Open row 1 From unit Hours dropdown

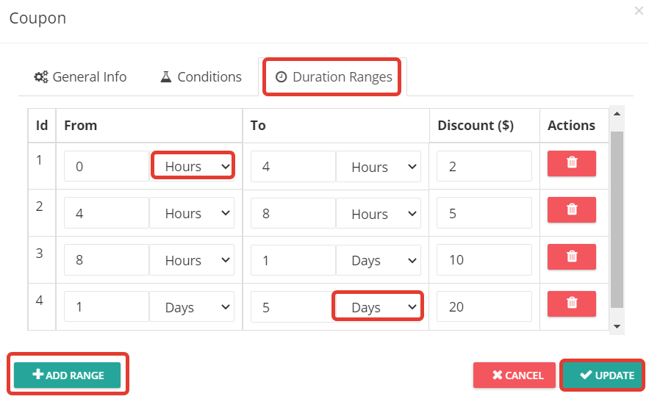point(193,166)
